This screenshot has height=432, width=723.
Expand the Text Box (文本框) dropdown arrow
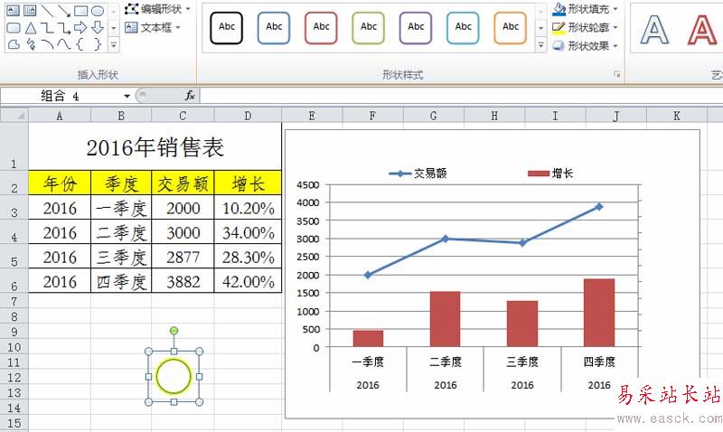(x=178, y=28)
